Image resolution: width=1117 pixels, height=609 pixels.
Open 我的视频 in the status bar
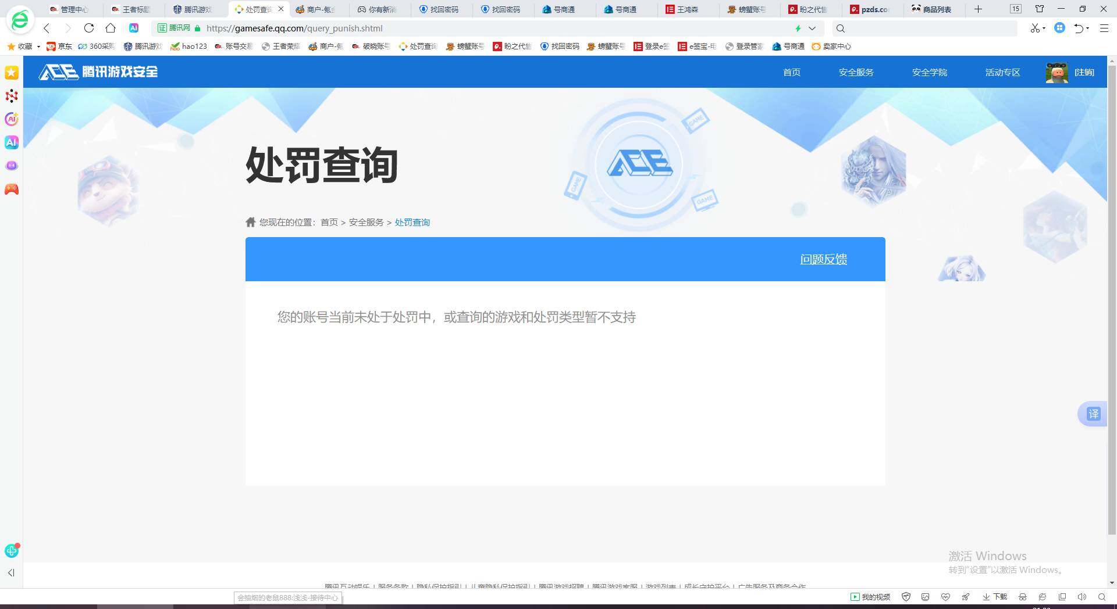coord(870,597)
